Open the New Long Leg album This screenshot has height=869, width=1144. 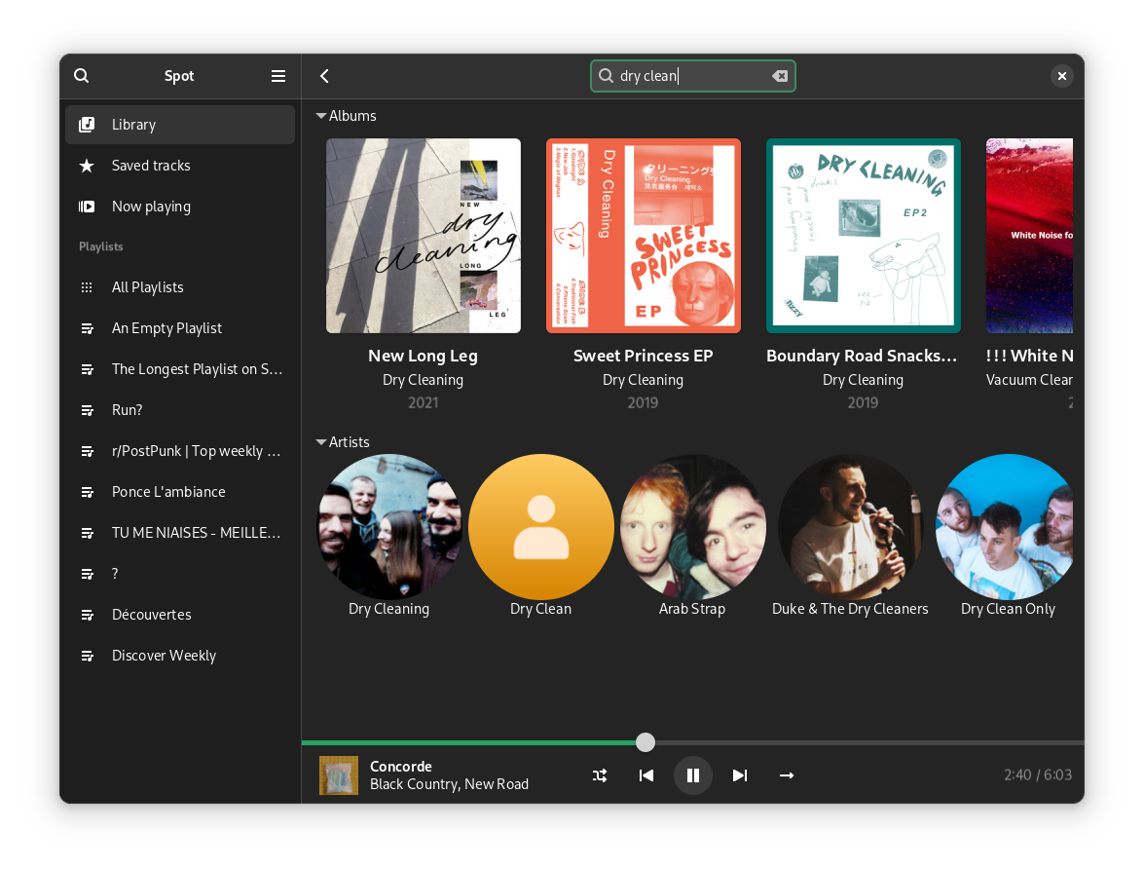[x=423, y=236]
